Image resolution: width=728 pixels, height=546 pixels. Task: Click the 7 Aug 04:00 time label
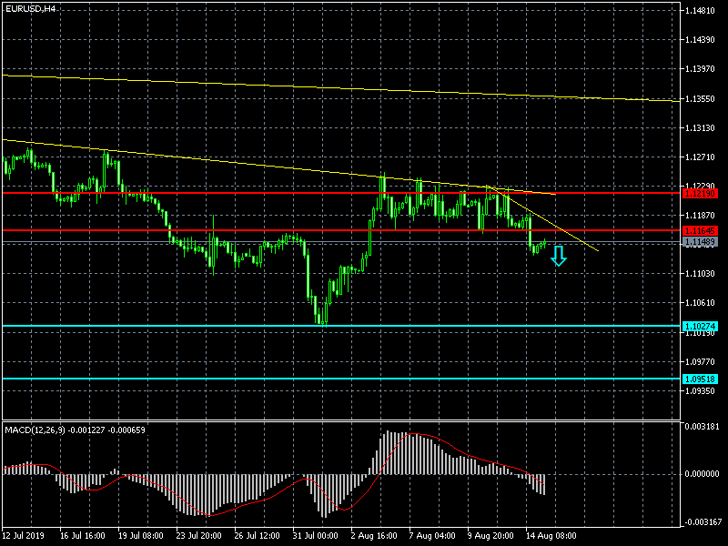pyautogui.click(x=432, y=535)
